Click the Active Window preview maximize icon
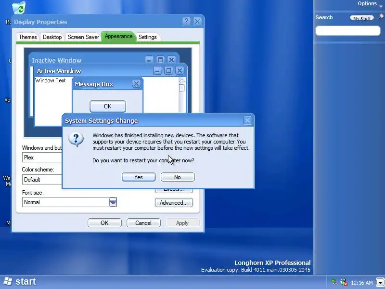Viewport: 385px width, 289px height. 168,70
